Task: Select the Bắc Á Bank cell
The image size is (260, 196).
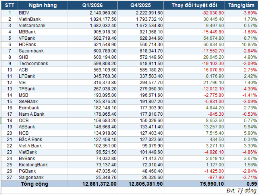Action: tap(43, 139)
